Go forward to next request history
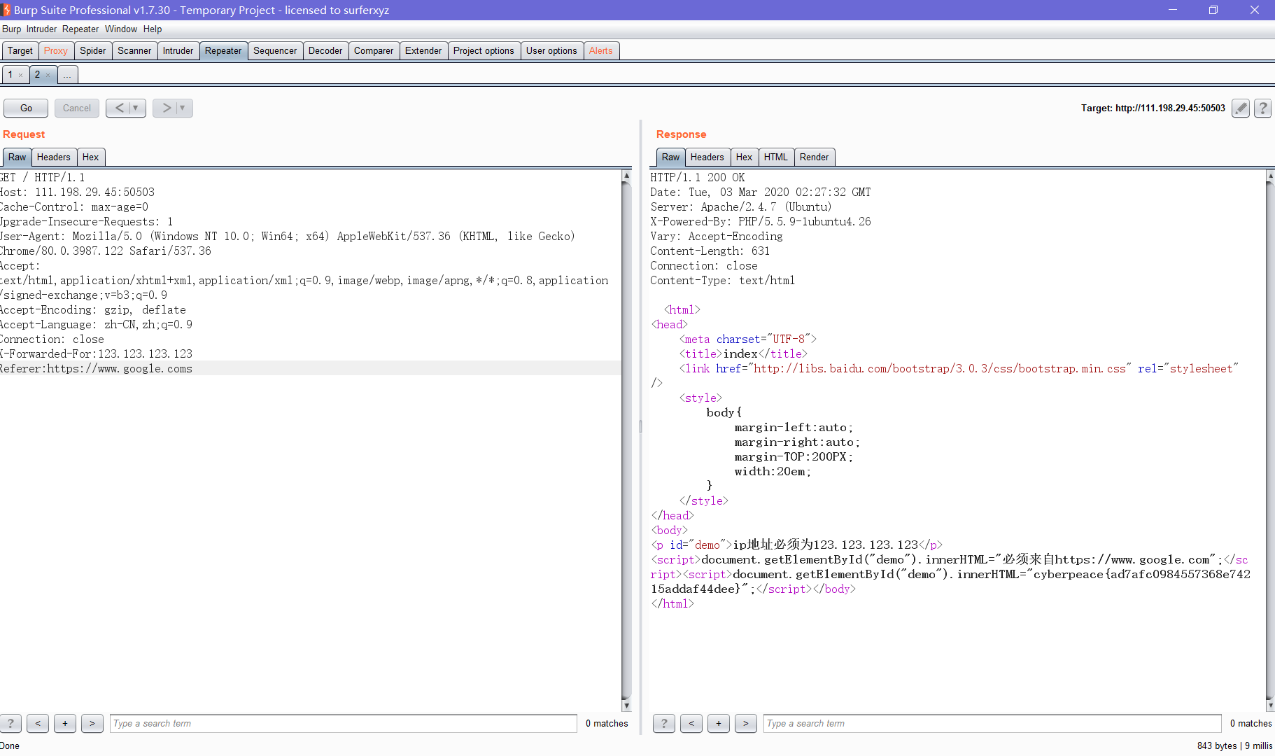1275x756 pixels. pyautogui.click(x=166, y=108)
